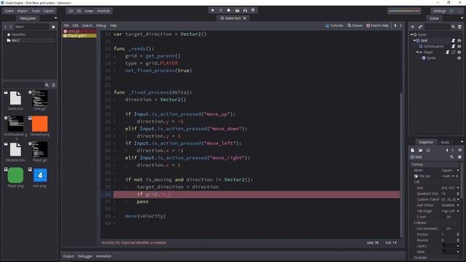Open Output bottom panel
This screenshot has height=262, width=466.
tap(68, 256)
